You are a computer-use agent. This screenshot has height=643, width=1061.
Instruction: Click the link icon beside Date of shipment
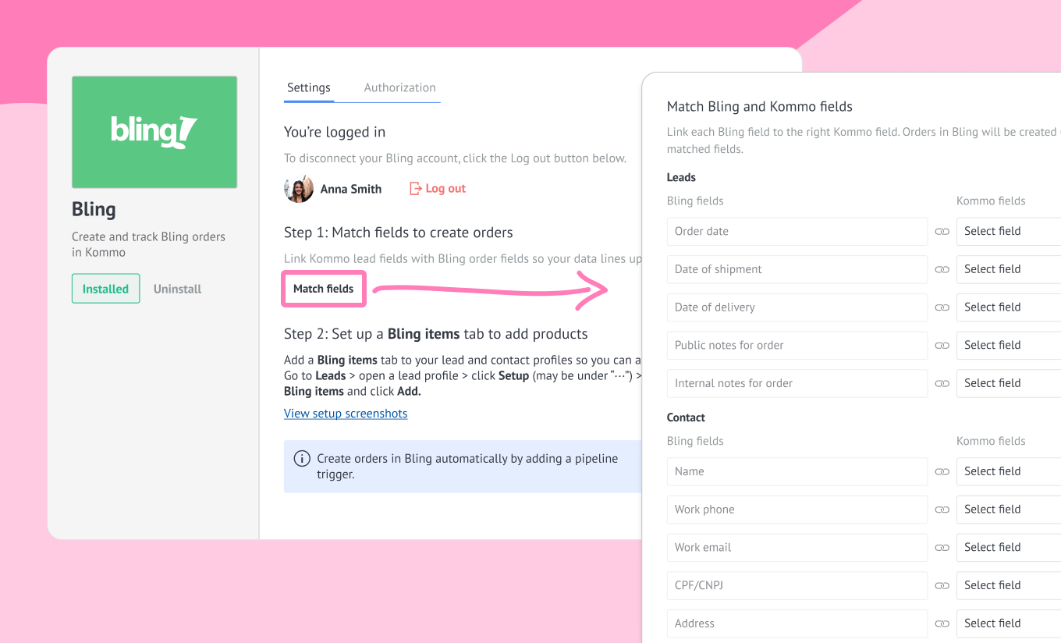coord(942,269)
